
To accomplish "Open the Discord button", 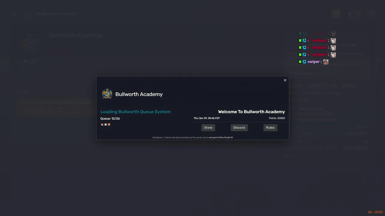I will (x=239, y=127).
